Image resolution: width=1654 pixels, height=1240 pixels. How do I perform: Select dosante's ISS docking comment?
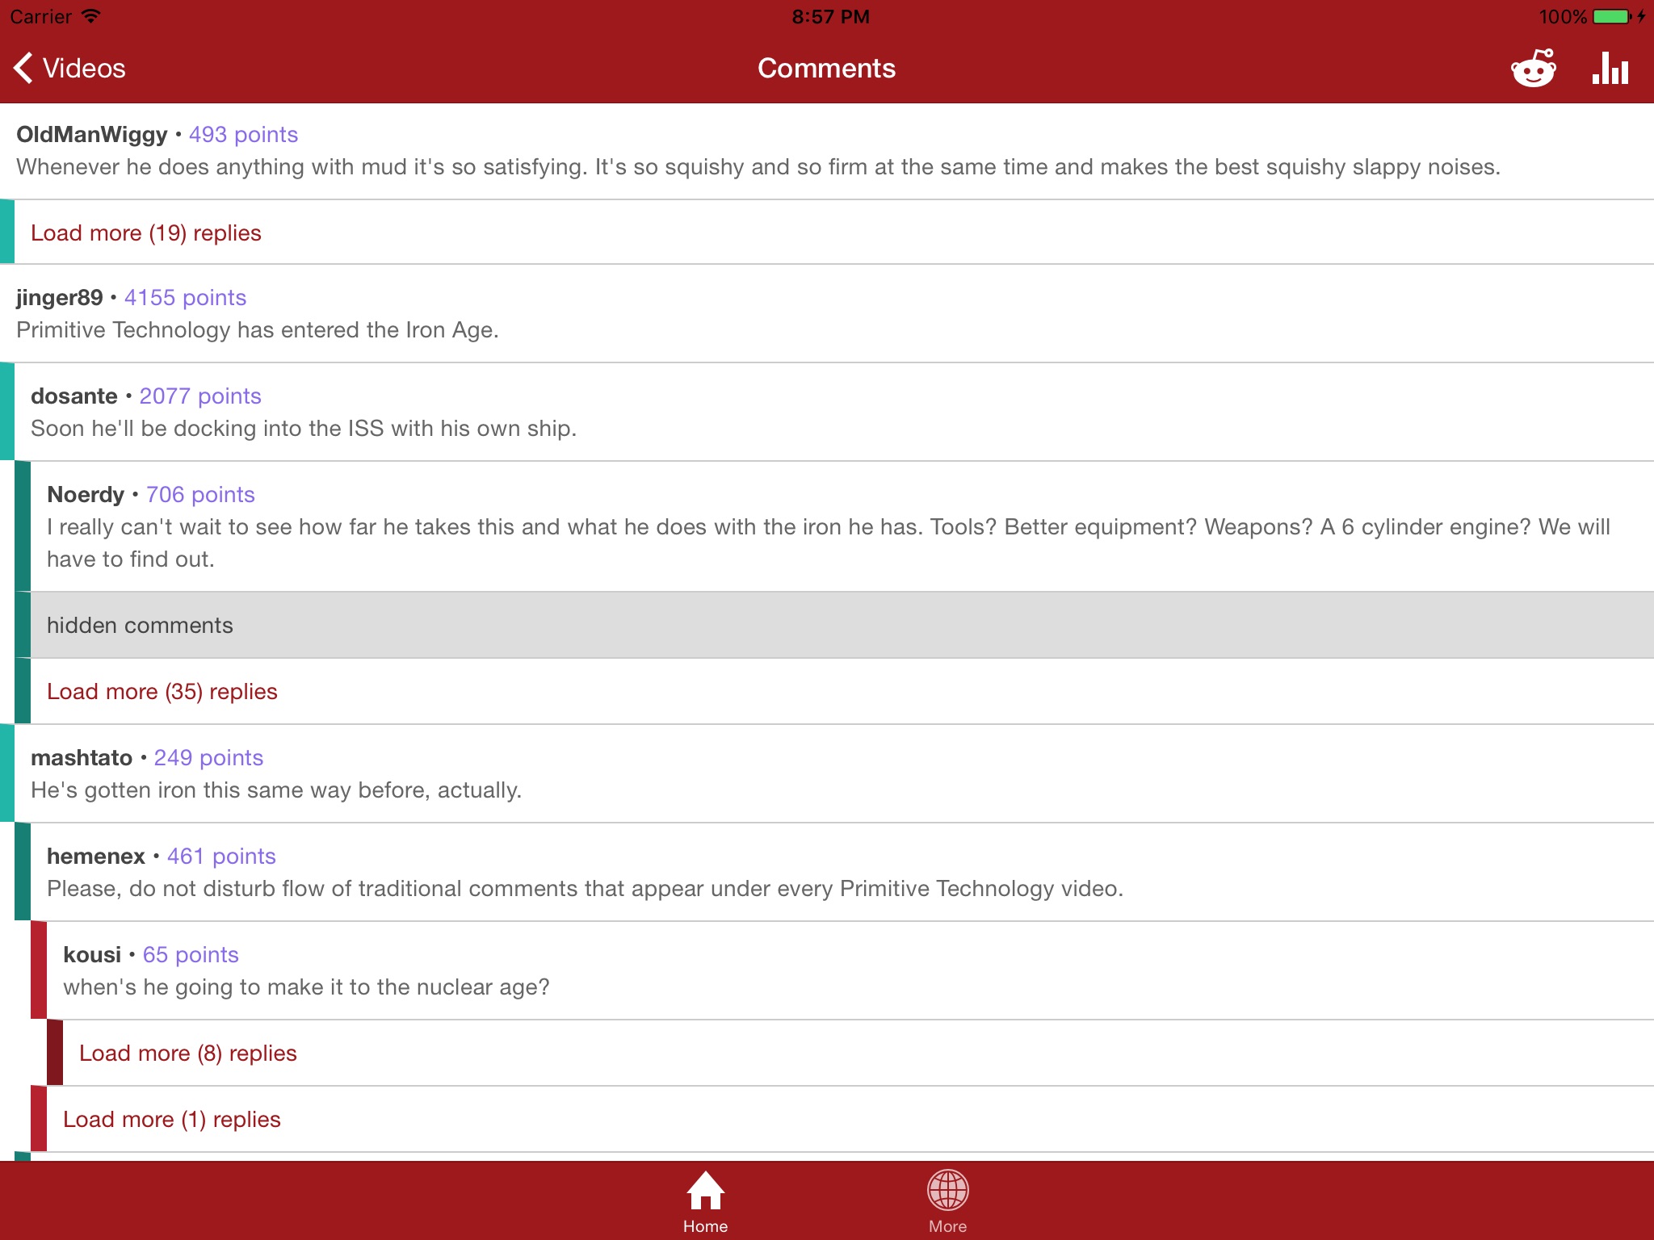point(304,429)
